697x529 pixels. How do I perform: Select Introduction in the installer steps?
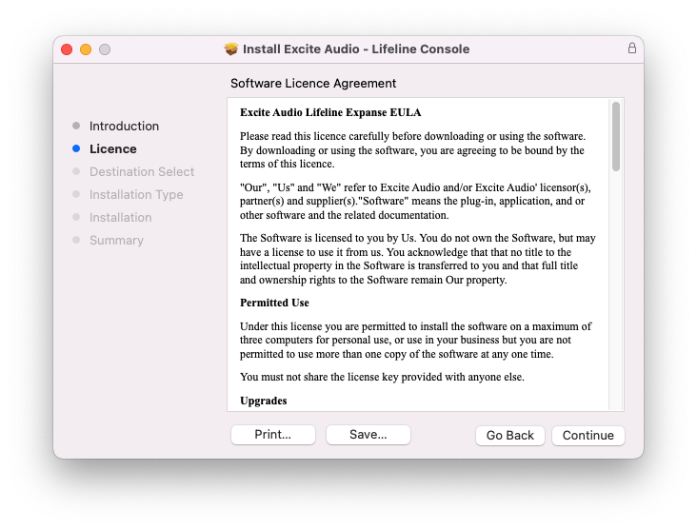[124, 126]
